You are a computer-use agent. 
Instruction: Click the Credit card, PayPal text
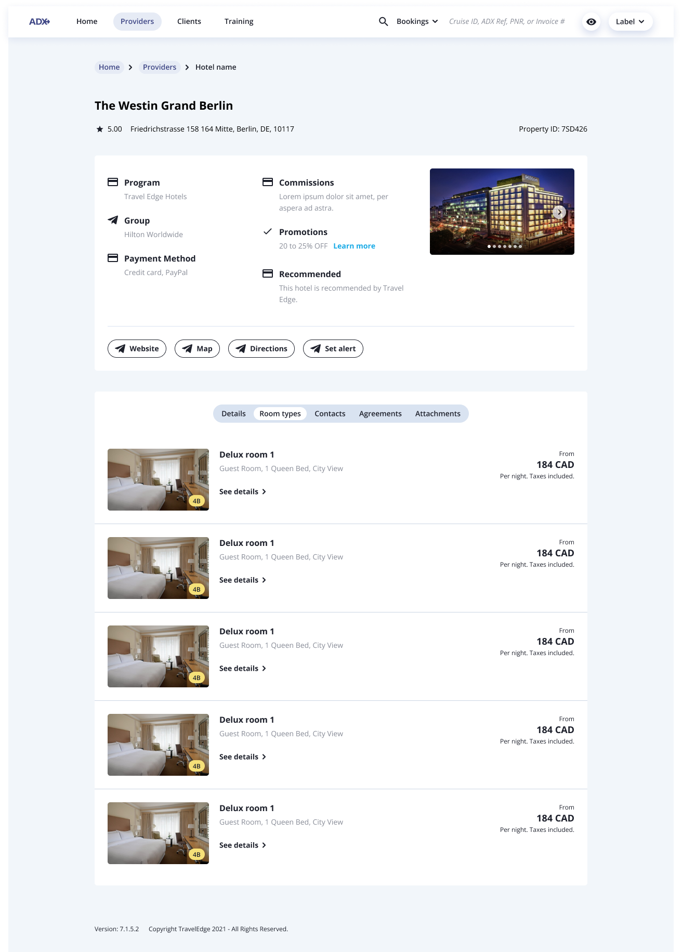[156, 272]
